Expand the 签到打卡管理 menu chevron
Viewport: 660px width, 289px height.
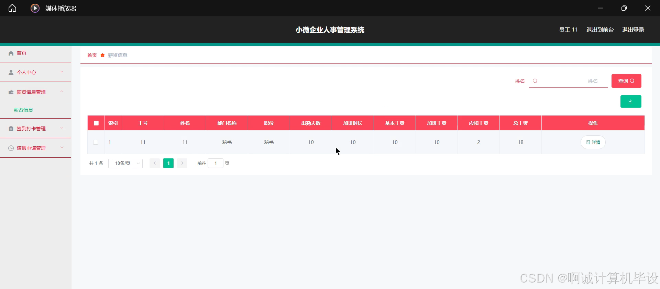[62, 128]
